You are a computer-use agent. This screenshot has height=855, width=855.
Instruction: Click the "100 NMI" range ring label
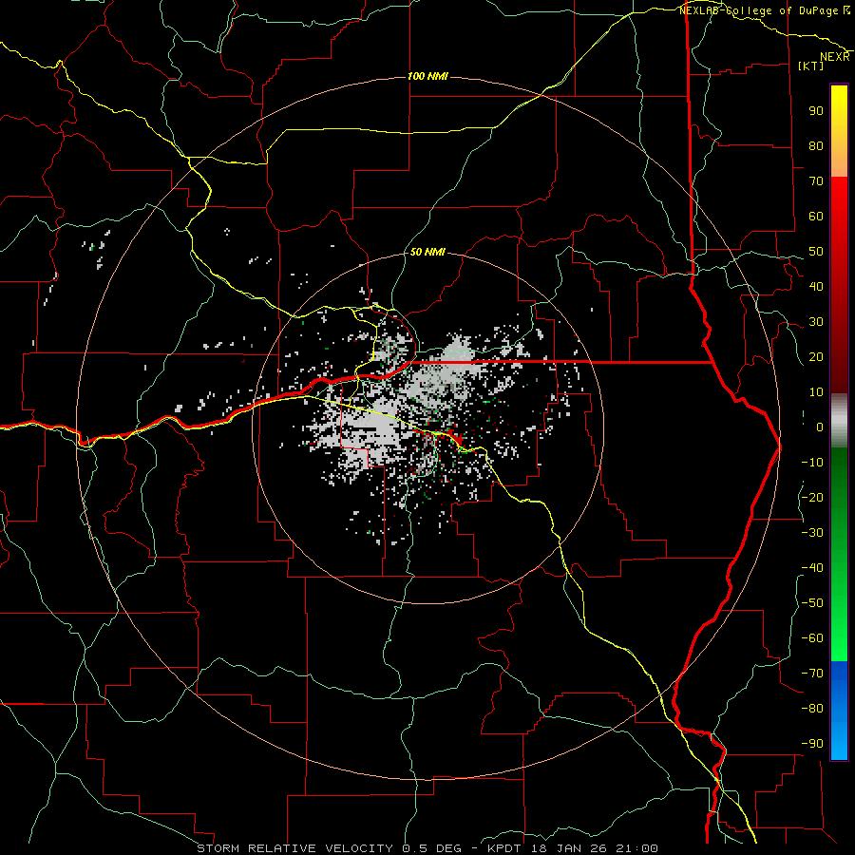(428, 76)
